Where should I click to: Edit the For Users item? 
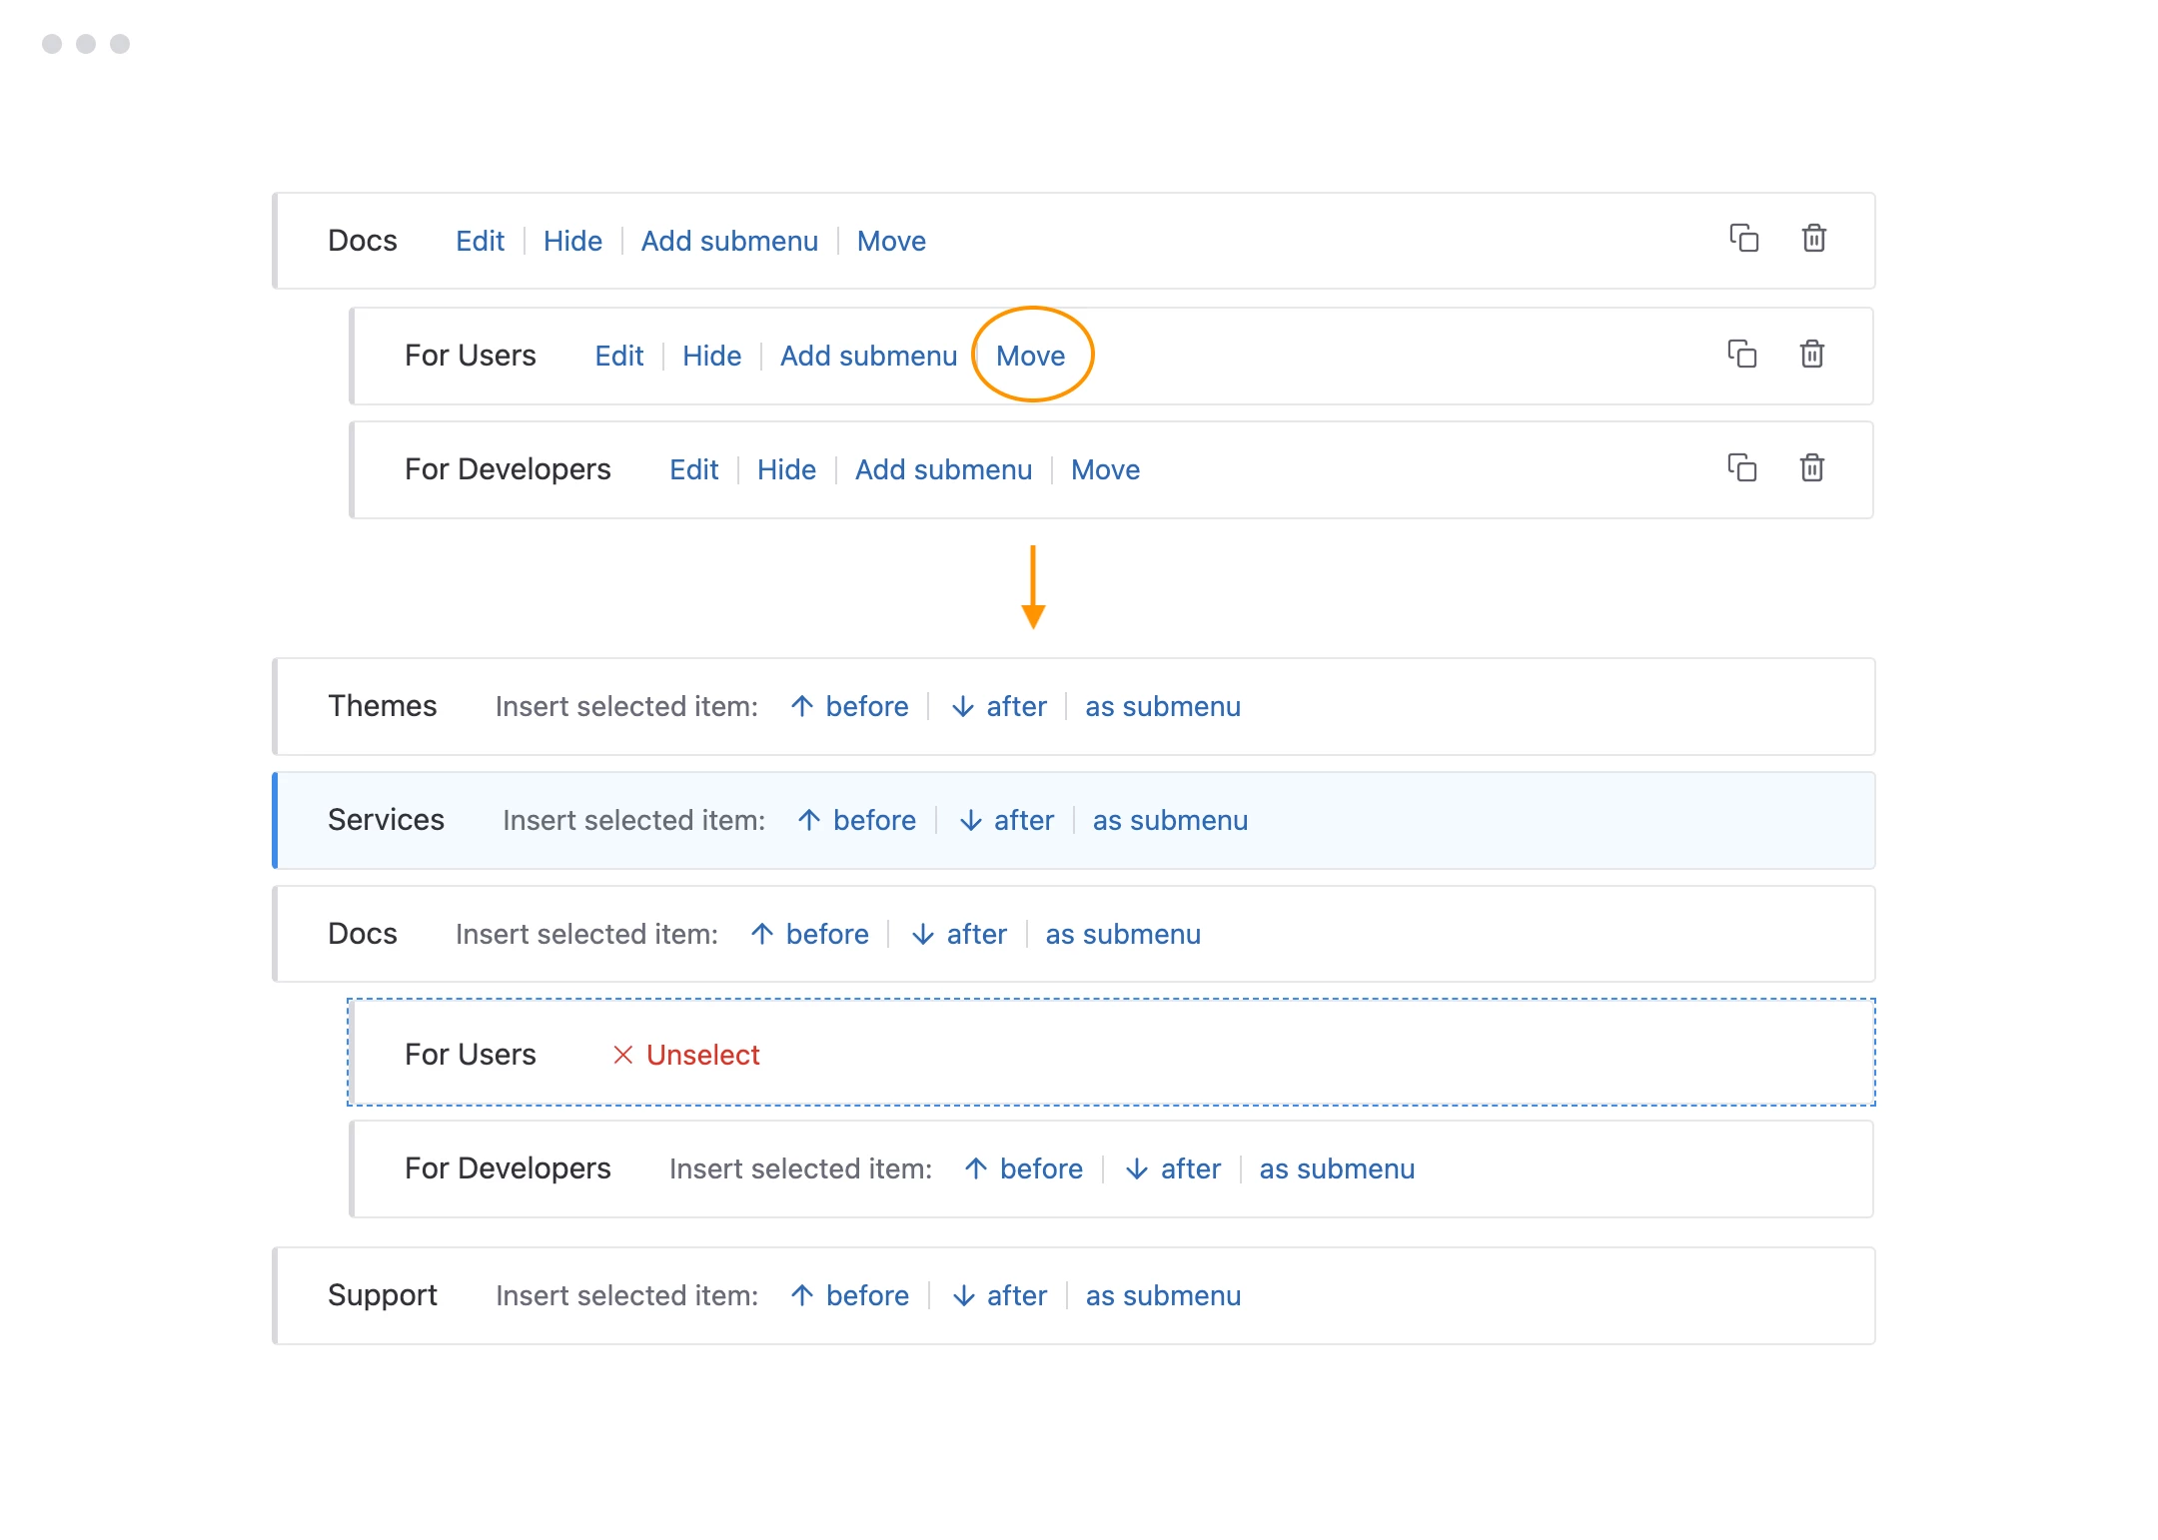pos(618,356)
